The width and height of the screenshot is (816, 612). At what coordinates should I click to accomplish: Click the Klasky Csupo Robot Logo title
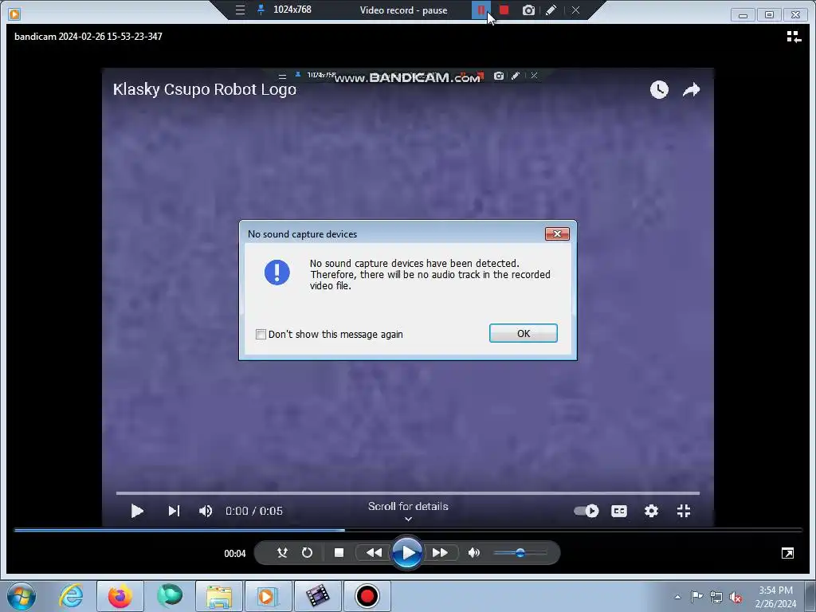(x=205, y=89)
